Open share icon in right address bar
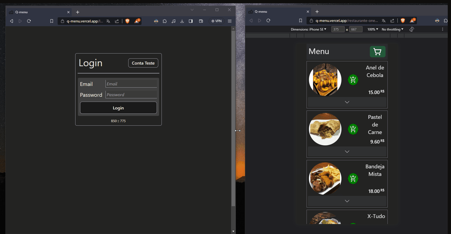 [392, 21]
